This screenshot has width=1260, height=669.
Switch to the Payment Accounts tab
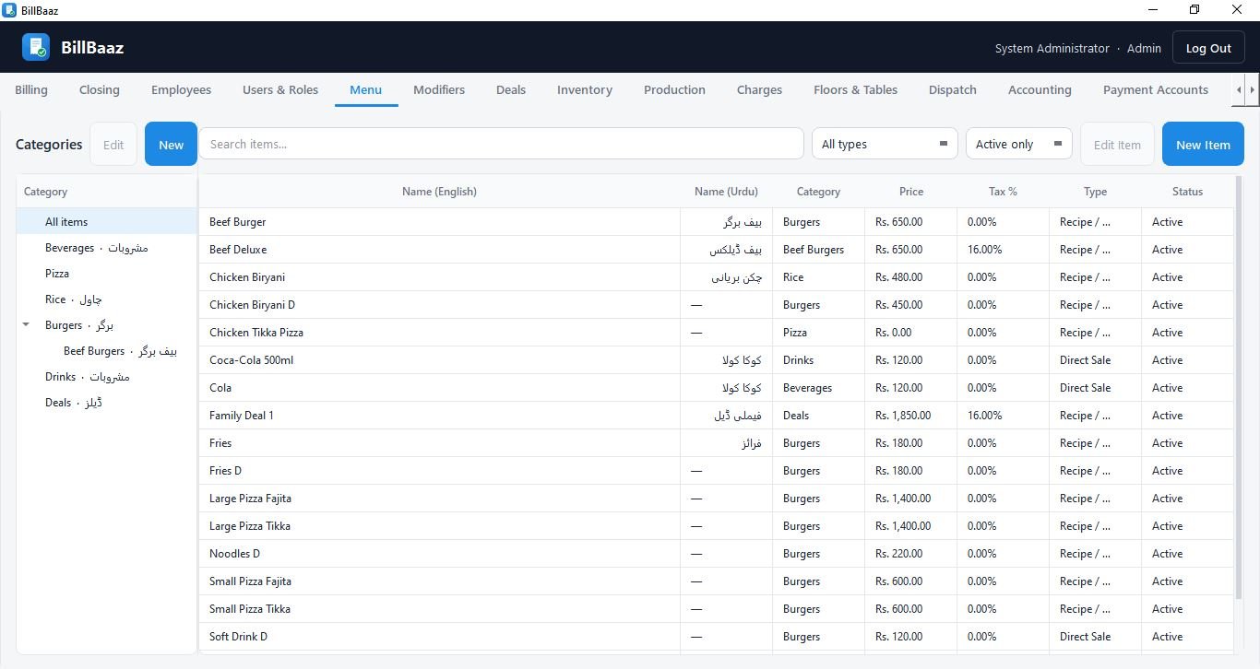tap(1156, 89)
